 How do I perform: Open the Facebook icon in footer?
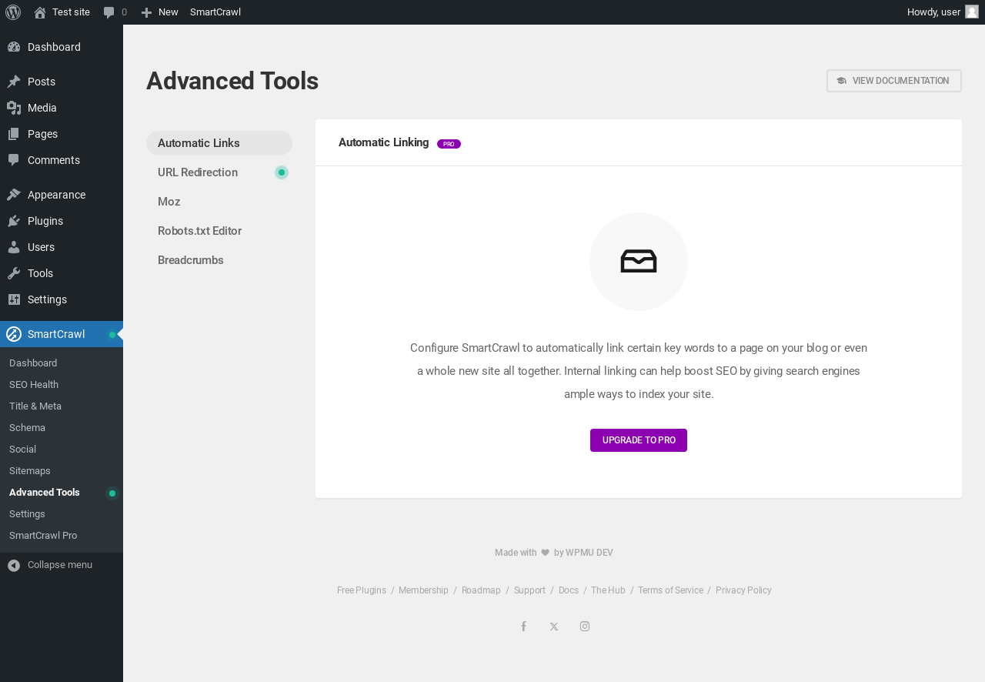[523, 627]
